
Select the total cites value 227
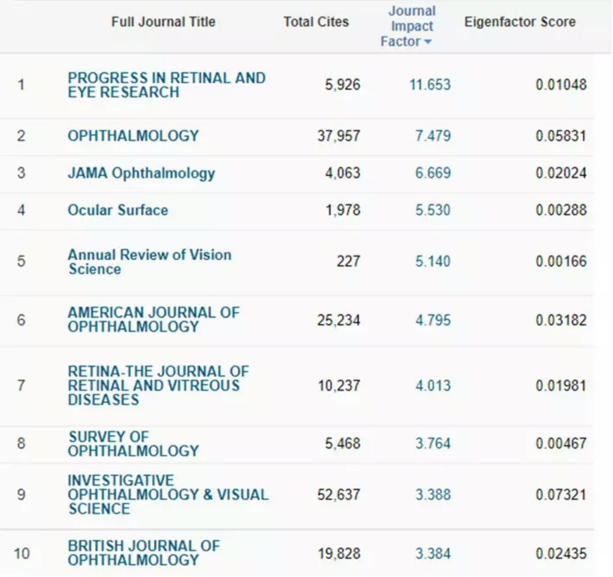(x=349, y=261)
